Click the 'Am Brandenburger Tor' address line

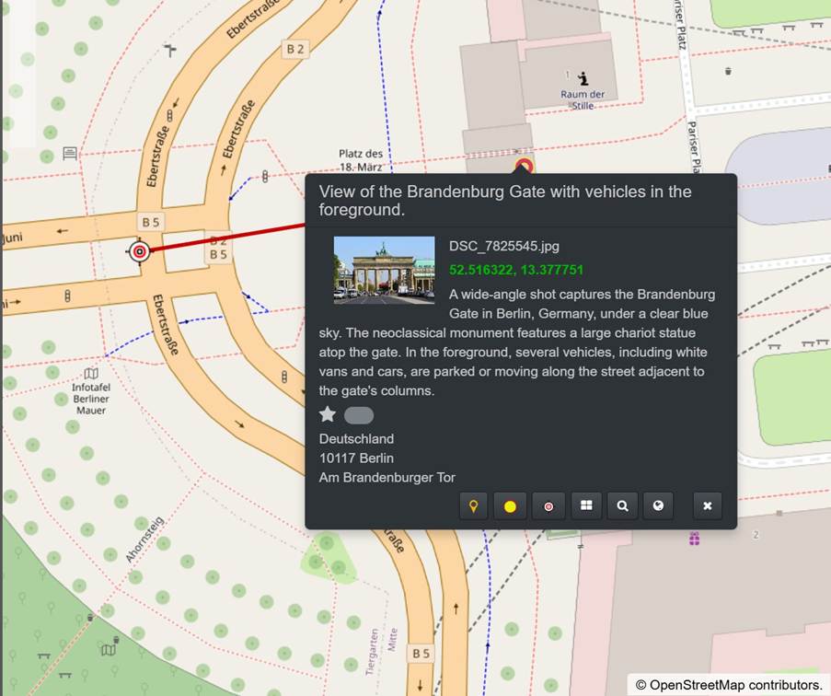coord(387,478)
